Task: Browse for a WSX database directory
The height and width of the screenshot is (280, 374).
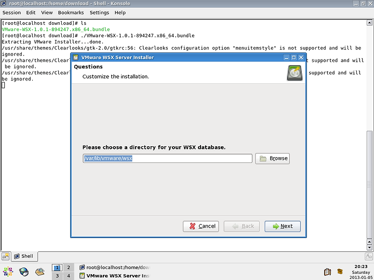Action: [x=272, y=159]
